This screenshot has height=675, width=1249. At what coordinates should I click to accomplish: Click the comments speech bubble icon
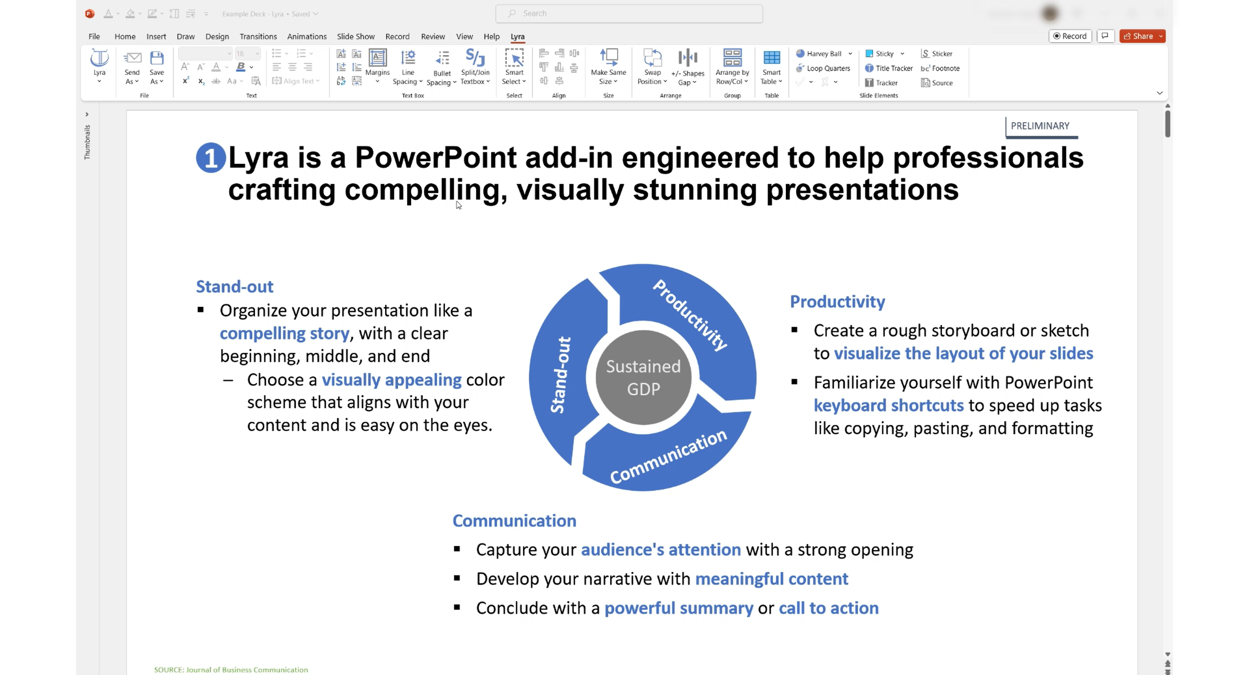[x=1105, y=36]
